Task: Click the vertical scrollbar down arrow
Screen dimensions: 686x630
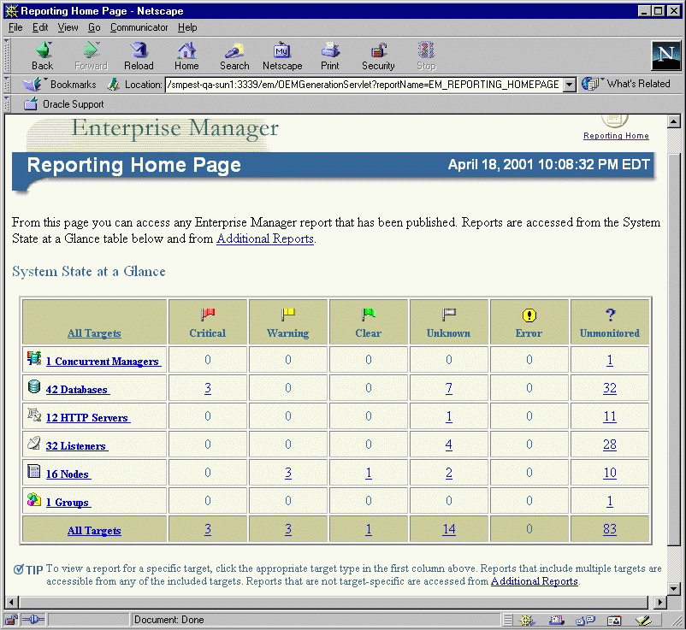Action: (674, 590)
